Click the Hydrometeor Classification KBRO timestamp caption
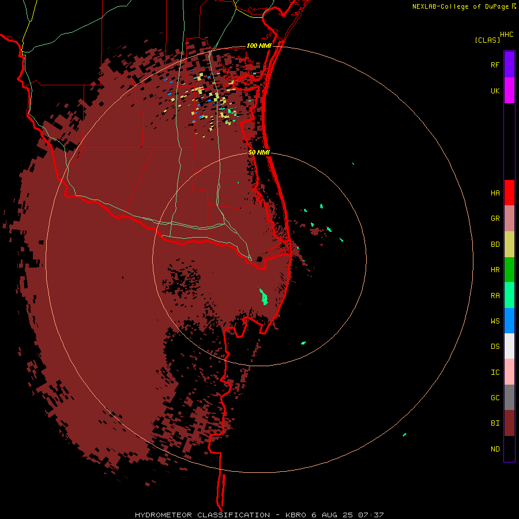This screenshot has height=519, width=519. [x=259, y=515]
